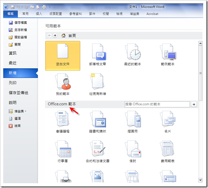Click the search go arrow button
Screen dimensions: 208x188
(194, 105)
